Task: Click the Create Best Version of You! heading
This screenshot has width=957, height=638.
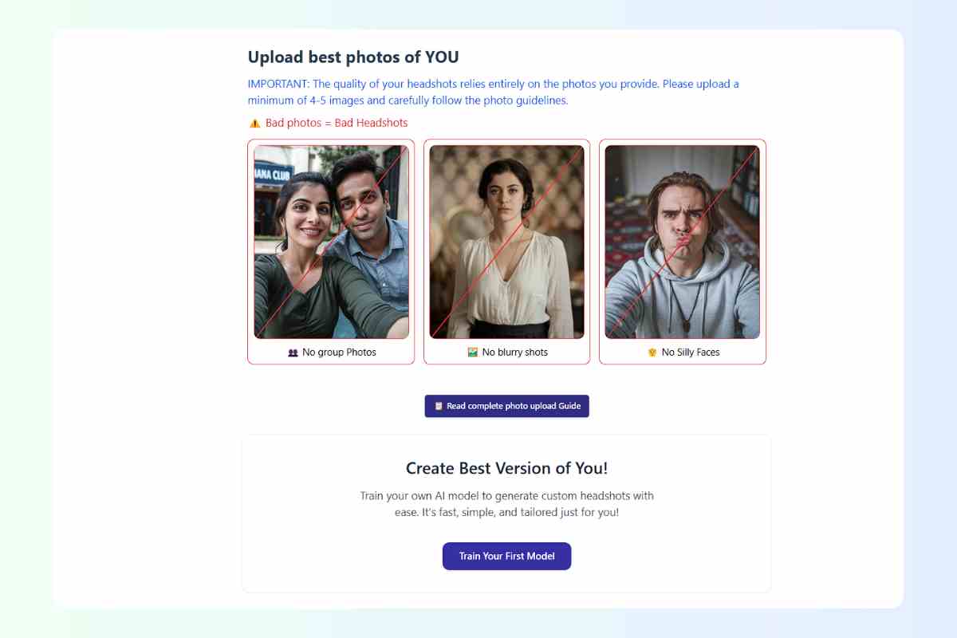Action: [506, 468]
